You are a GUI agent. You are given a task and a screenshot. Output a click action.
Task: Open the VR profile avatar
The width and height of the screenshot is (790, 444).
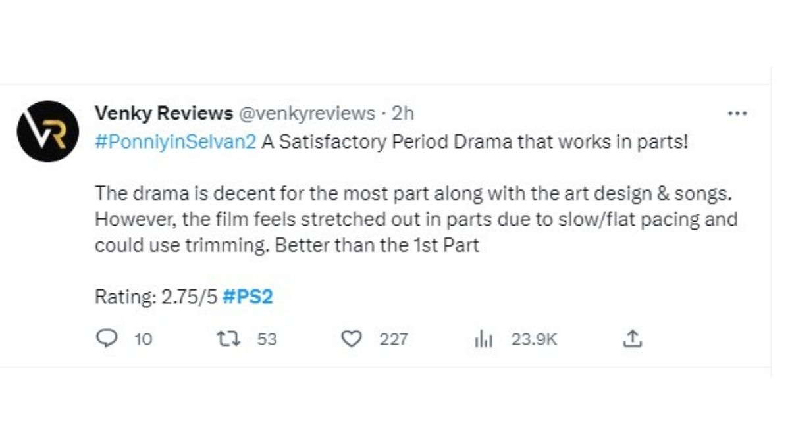coord(48,131)
